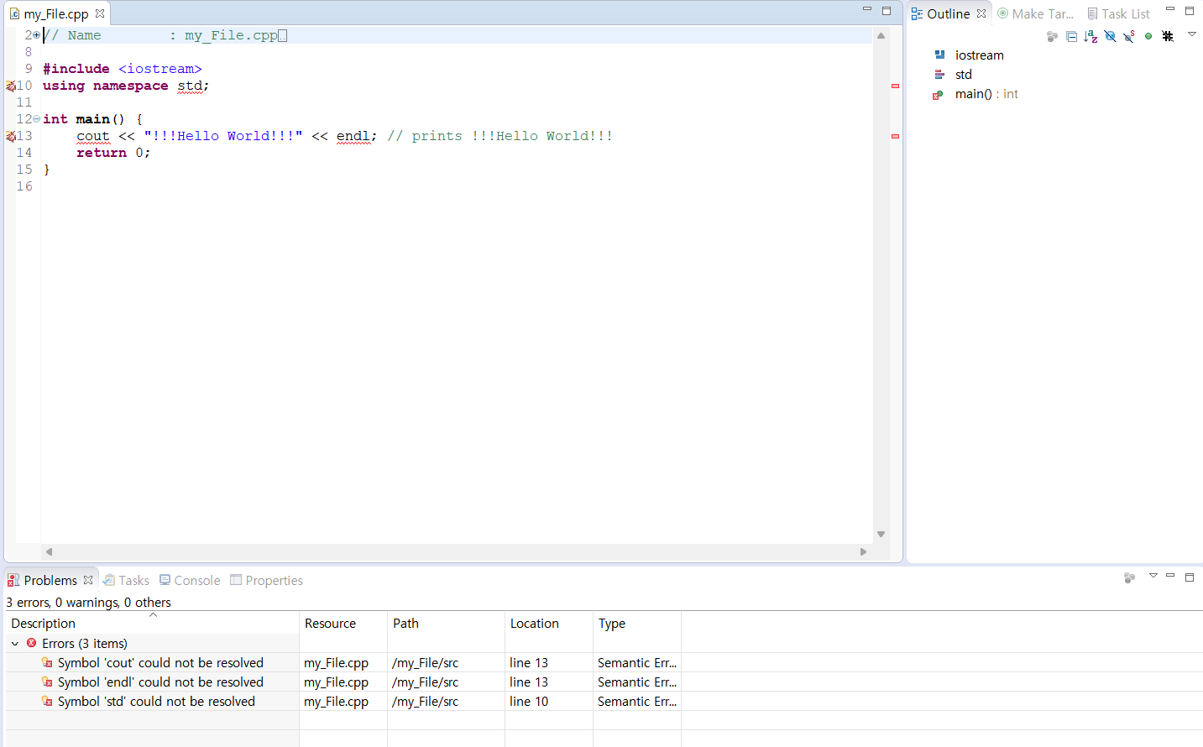Collapse the Errors (3 items) group
Screen dimensions: 1203x747
point(15,644)
